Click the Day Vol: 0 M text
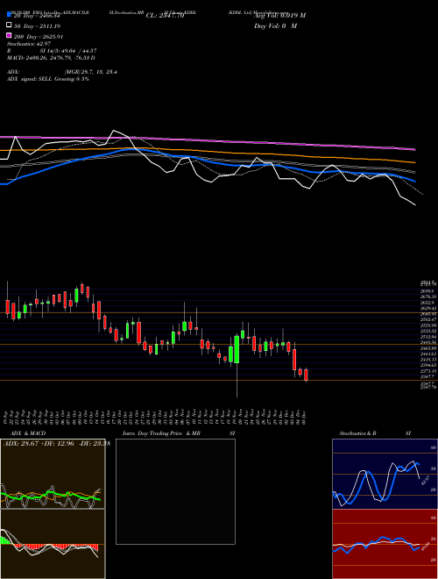This screenshot has height=579, width=438. click(x=275, y=25)
